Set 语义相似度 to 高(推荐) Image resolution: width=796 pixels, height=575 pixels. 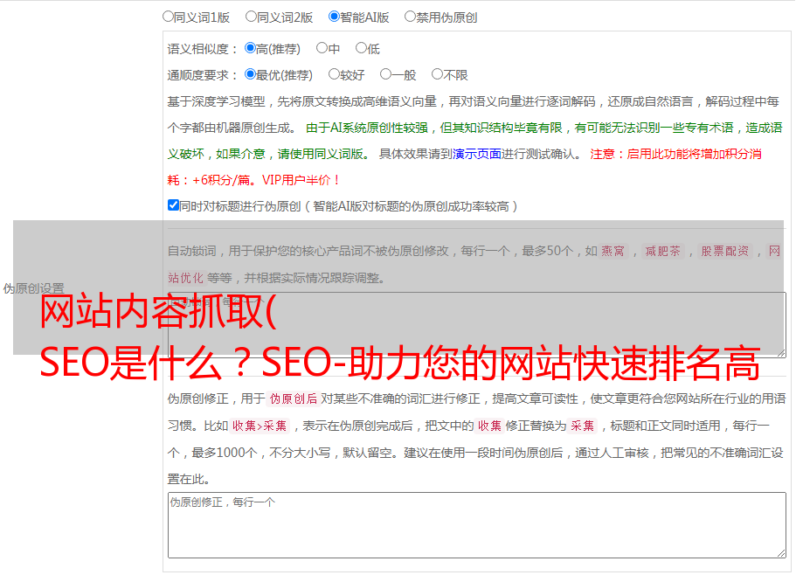[x=250, y=48]
